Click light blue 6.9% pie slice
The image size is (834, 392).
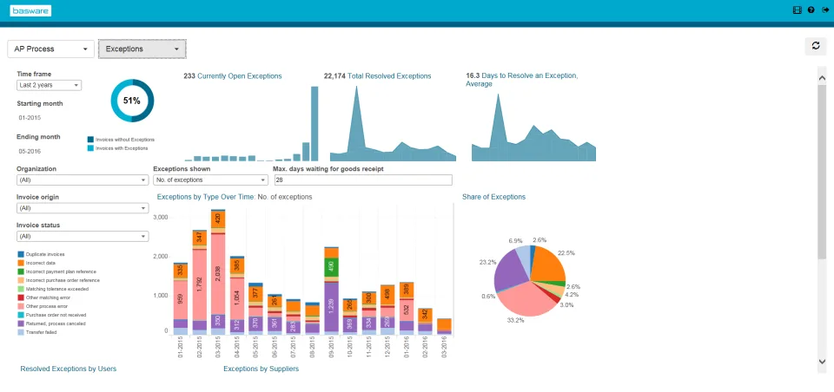click(x=523, y=257)
